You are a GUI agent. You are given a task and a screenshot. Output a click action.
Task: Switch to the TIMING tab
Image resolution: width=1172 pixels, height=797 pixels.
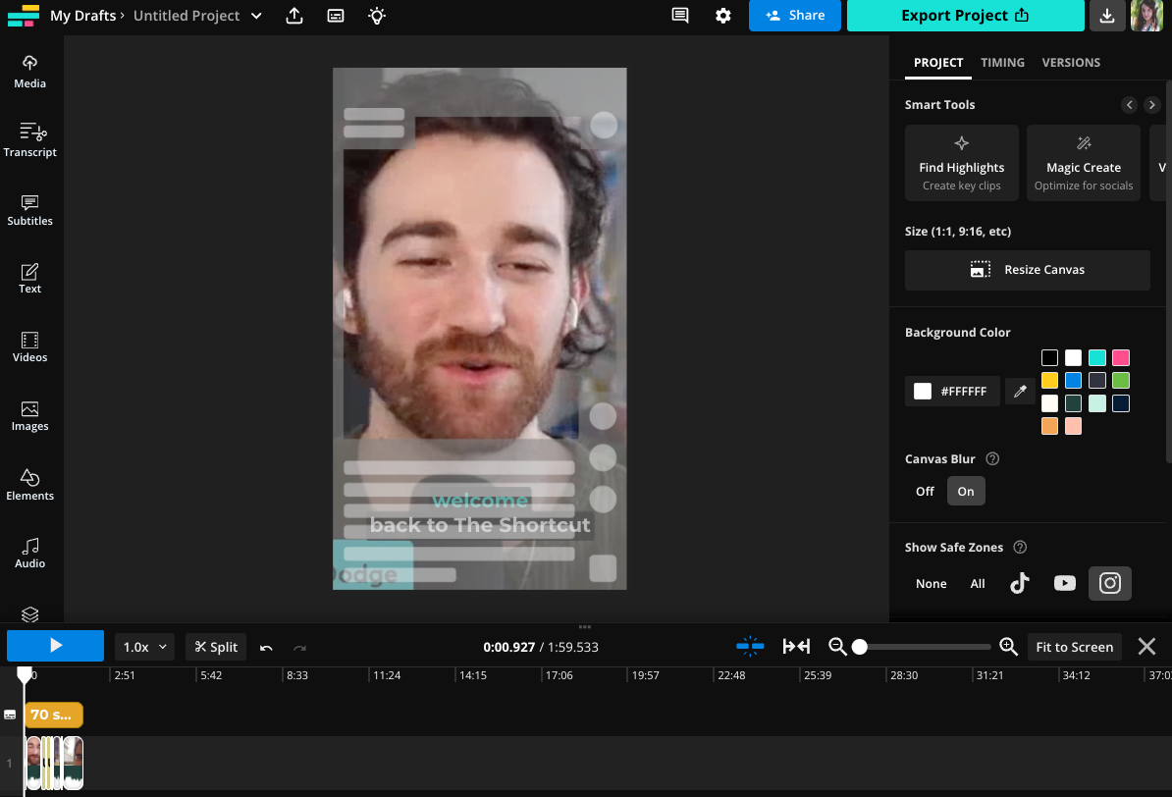click(x=1002, y=62)
